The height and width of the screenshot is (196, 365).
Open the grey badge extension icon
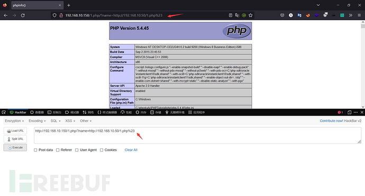pyautogui.click(x=325, y=15)
